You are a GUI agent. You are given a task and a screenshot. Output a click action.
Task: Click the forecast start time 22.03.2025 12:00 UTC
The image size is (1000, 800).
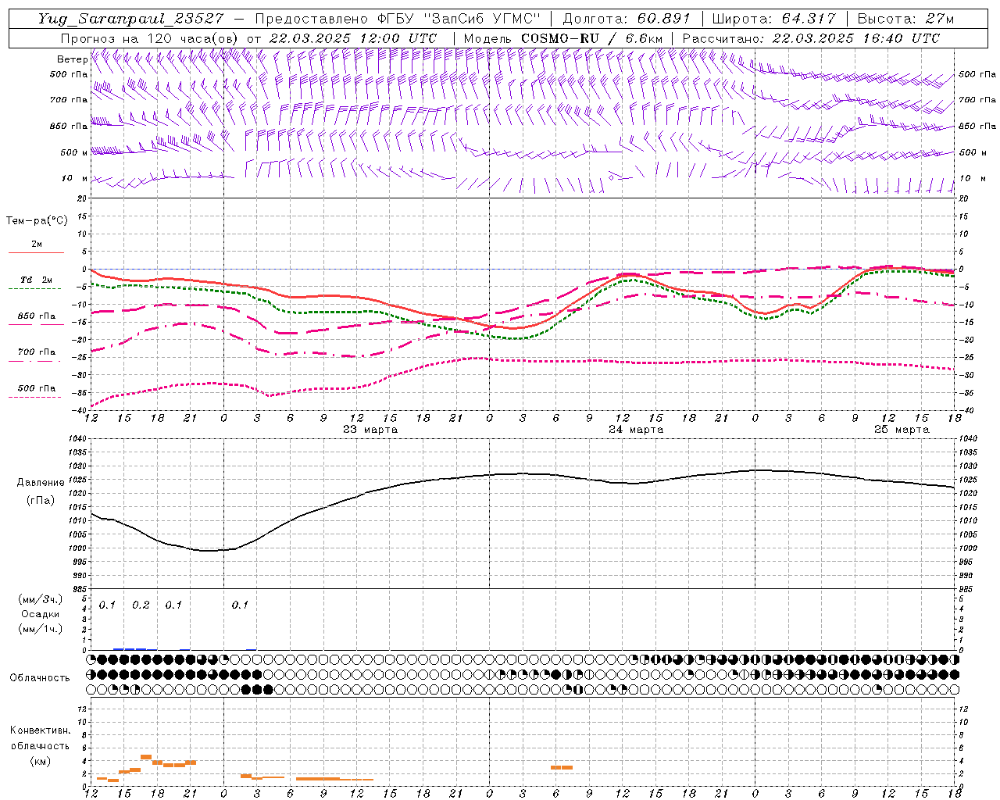coord(353,38)
